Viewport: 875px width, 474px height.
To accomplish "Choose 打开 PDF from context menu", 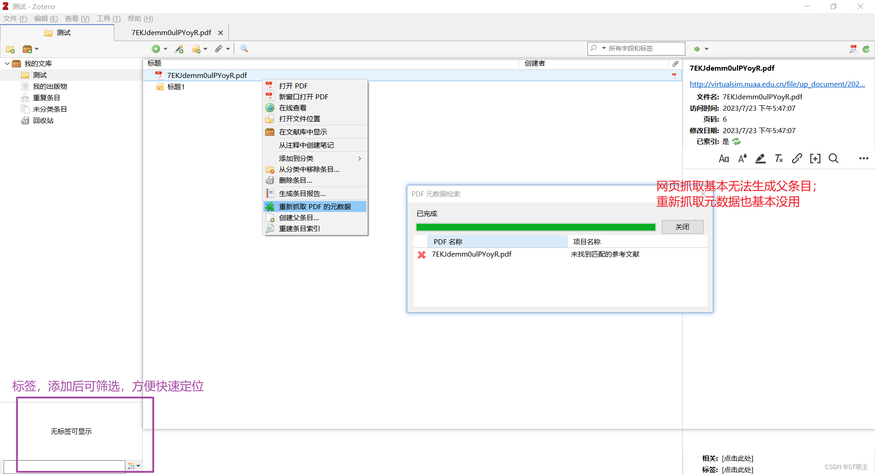I will (x=315, y=86).
